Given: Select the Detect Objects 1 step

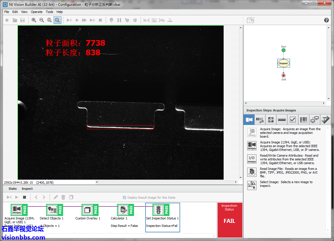Looking at the screenshot, I should pyautogui.click(x=52, y=210).
